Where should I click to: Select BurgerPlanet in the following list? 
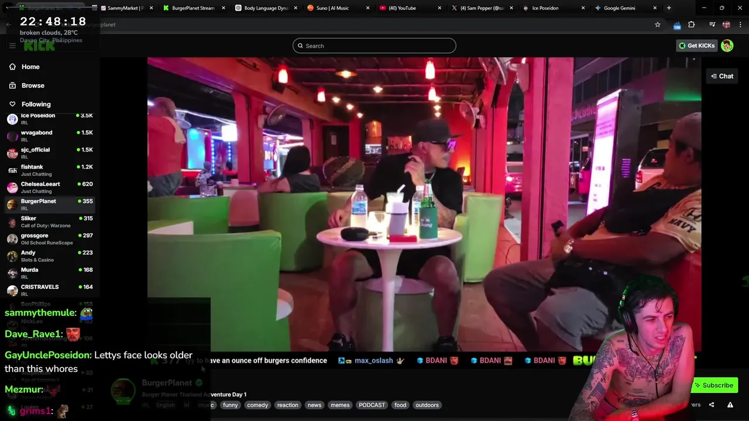[x=50, y=204]
